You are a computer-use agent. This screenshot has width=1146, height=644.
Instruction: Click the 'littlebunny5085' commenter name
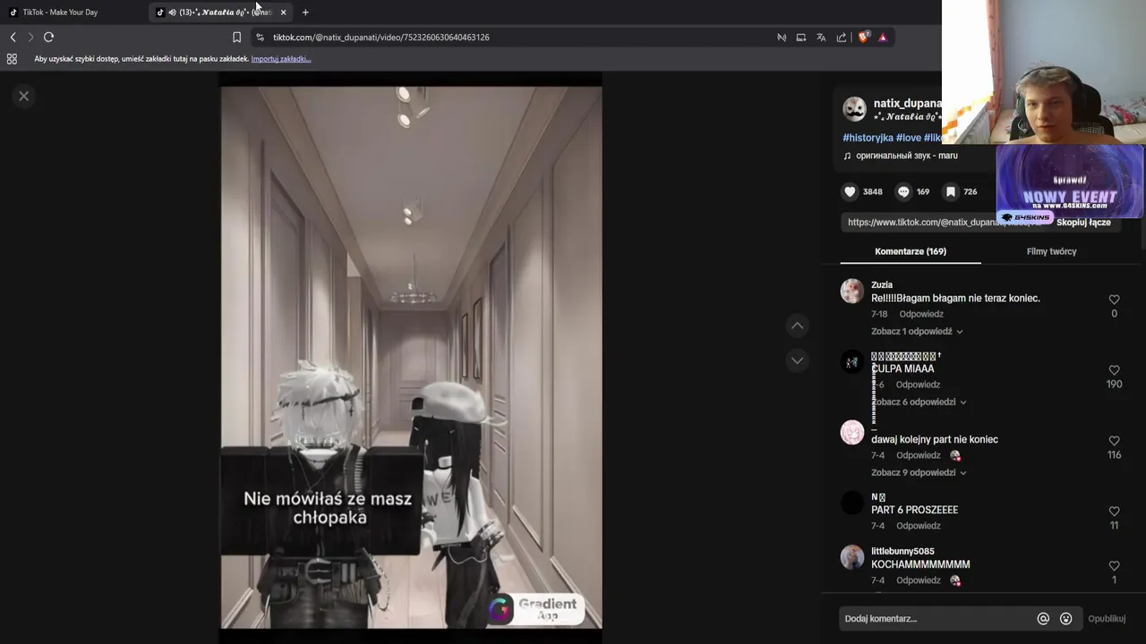[902, 551]
